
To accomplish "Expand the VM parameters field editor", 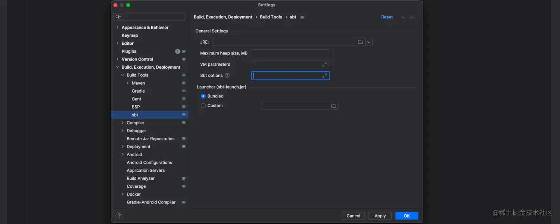I will pos(324,65).
